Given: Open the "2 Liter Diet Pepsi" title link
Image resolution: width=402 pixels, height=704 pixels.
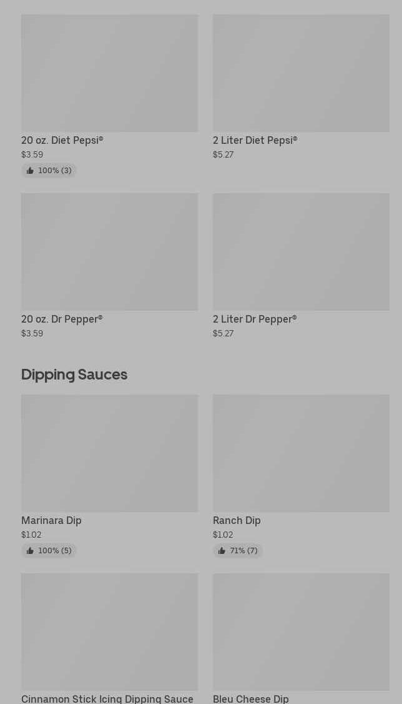Looking at the screenshot, I should pos(255,141).
